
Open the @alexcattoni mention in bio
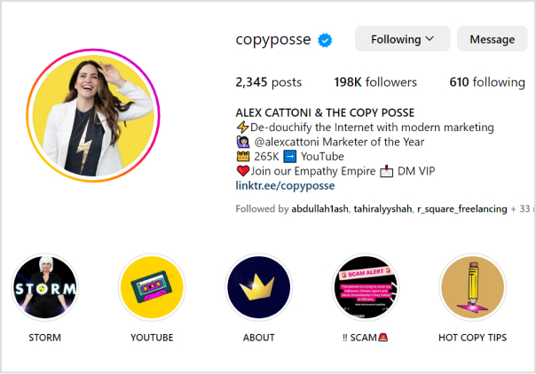287,142
